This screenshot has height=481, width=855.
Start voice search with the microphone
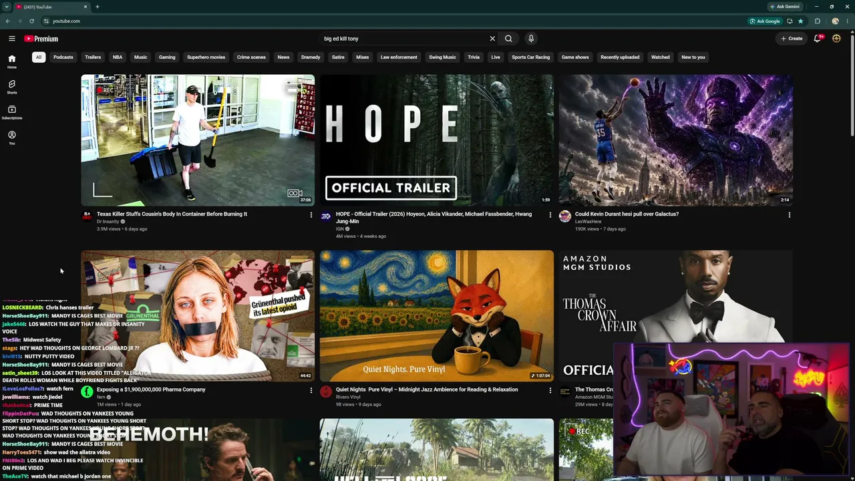click(531, 39)
